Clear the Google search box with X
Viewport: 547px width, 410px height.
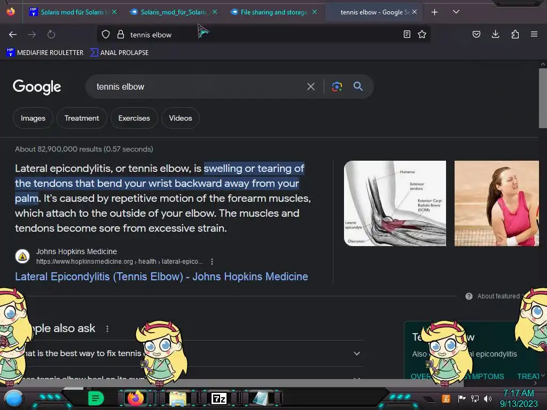click(310, 86)
